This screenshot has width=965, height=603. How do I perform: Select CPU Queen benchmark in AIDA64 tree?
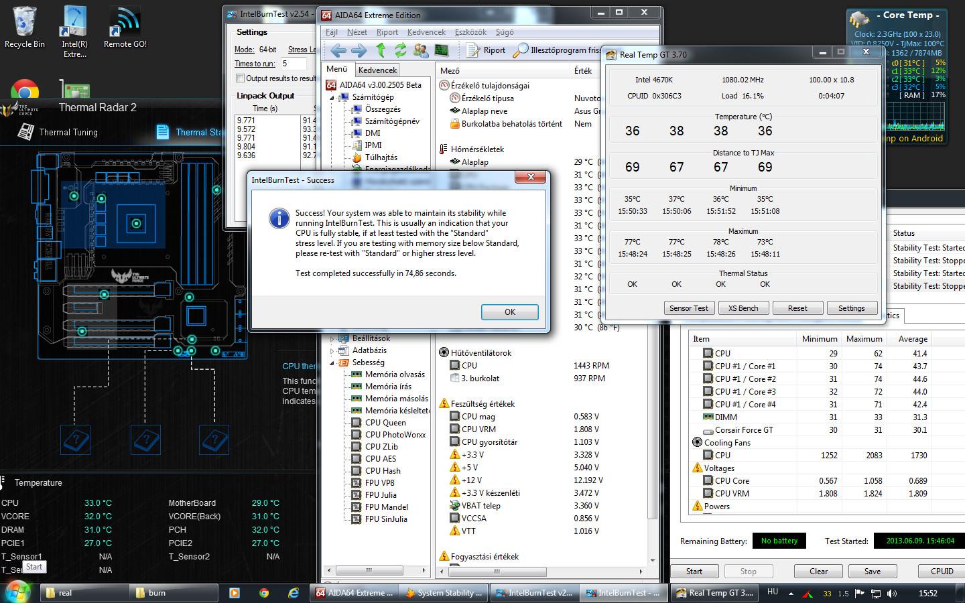pos(378,423)
